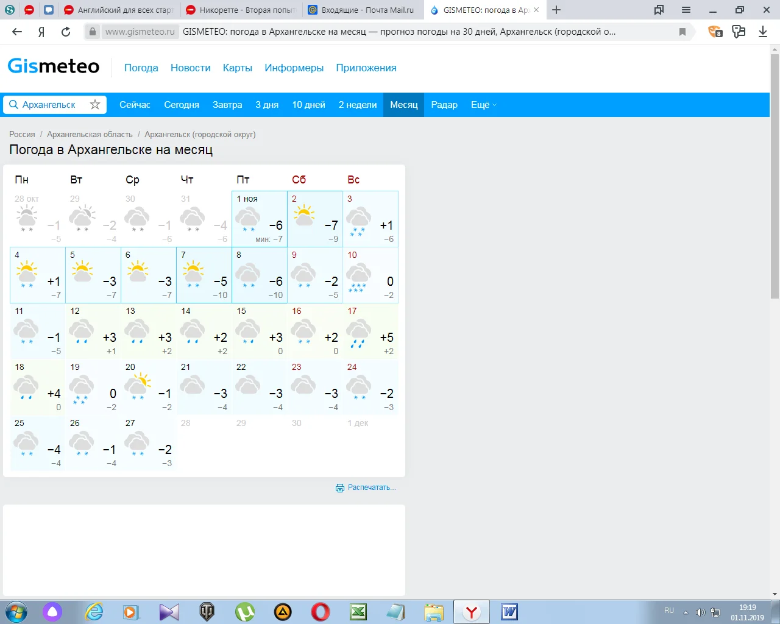780x624 pixels.
Task: Click the Новости menu item
Action: pos(190,68)
